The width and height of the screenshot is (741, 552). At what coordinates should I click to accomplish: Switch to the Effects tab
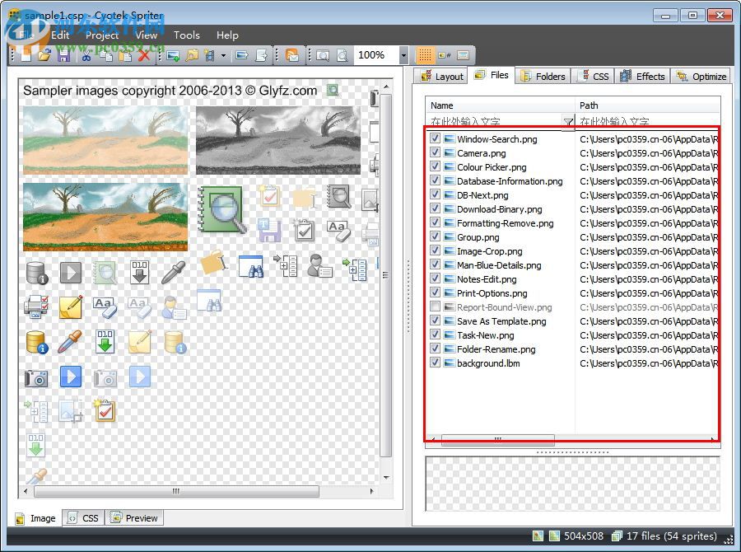[x=643, y=76]
